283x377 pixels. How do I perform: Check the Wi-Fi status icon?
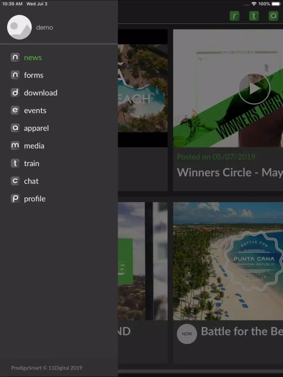pyautogui.click(x=254, y=4)
